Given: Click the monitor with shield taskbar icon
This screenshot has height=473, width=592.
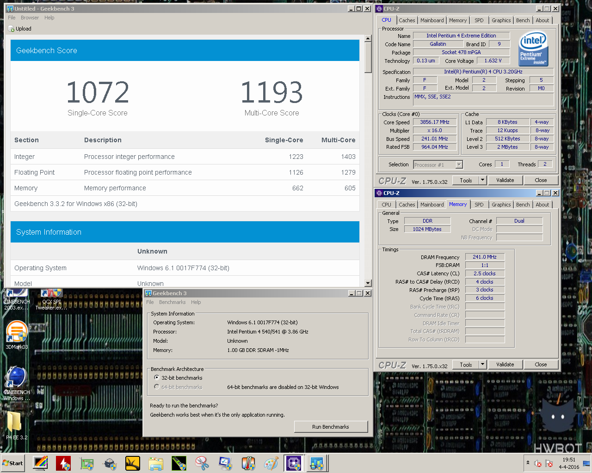Looking at the screenshot, I should (x=225, y=463).
